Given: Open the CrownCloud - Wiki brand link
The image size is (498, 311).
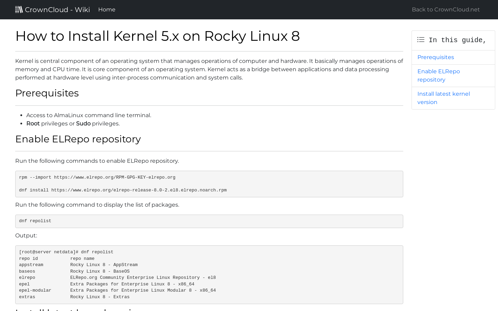Looking at the screenshot, I should [x=53, y=10].
